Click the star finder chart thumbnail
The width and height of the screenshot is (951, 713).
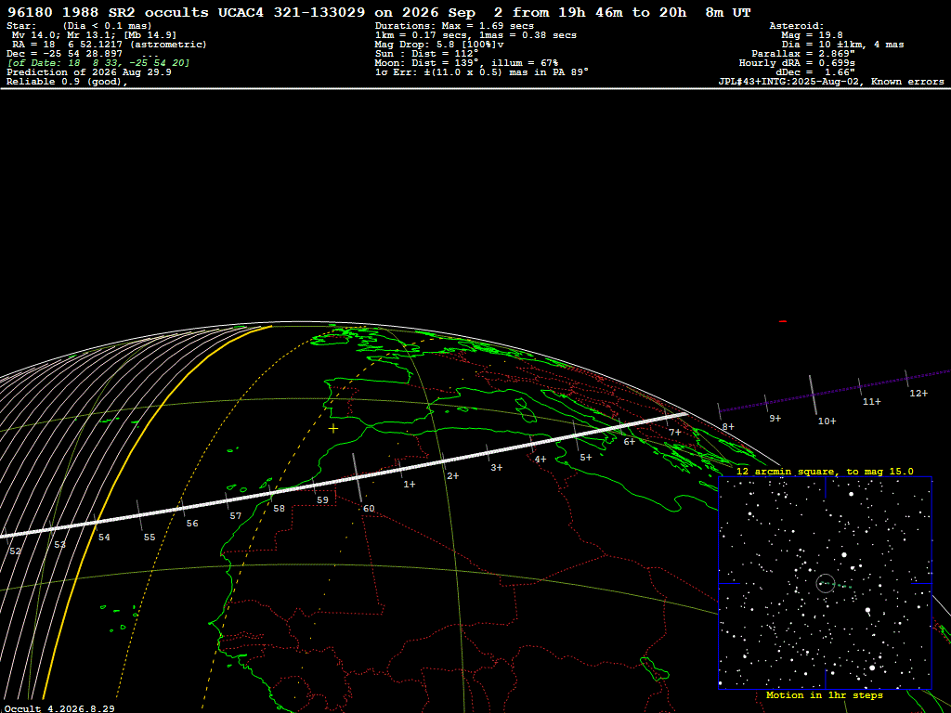click(825, 583)
